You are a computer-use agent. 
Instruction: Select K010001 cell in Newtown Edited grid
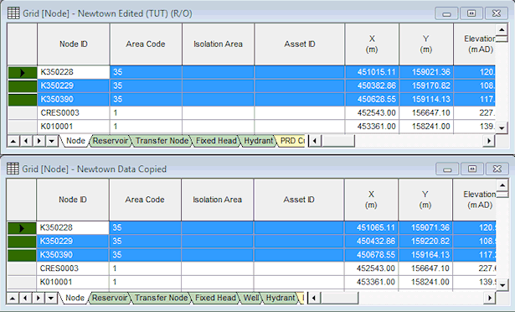[74, 127]
